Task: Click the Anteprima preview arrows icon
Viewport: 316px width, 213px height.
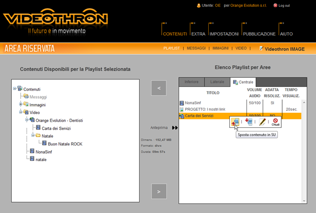Action: 175,128
